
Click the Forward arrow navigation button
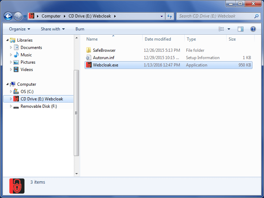click(18, 16)
